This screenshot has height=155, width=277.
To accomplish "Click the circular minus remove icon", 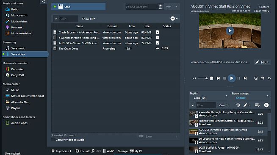I will [x=172, y=19].
